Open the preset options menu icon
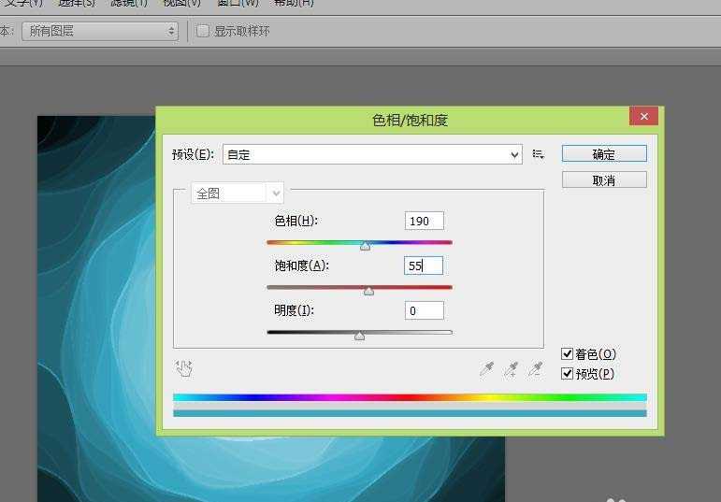Viewport: 721px width, 502px height. 539,154
